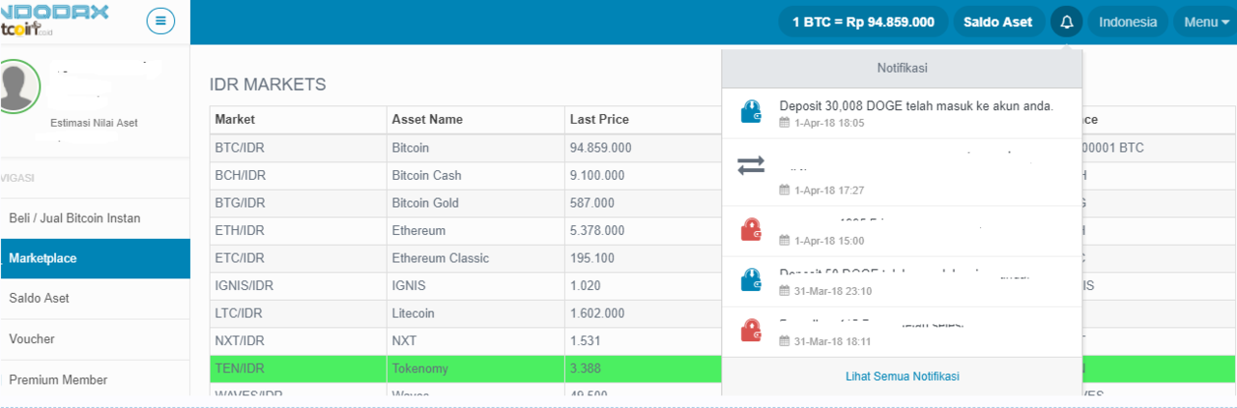Click the 195.100 last price cell

pyautogui.click(x=643, y=258)
